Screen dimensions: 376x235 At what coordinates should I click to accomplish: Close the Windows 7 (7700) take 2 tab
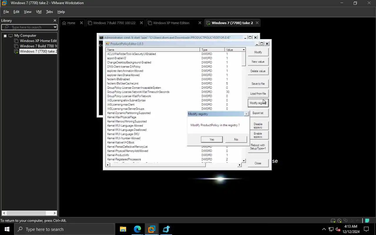point(257,23)
